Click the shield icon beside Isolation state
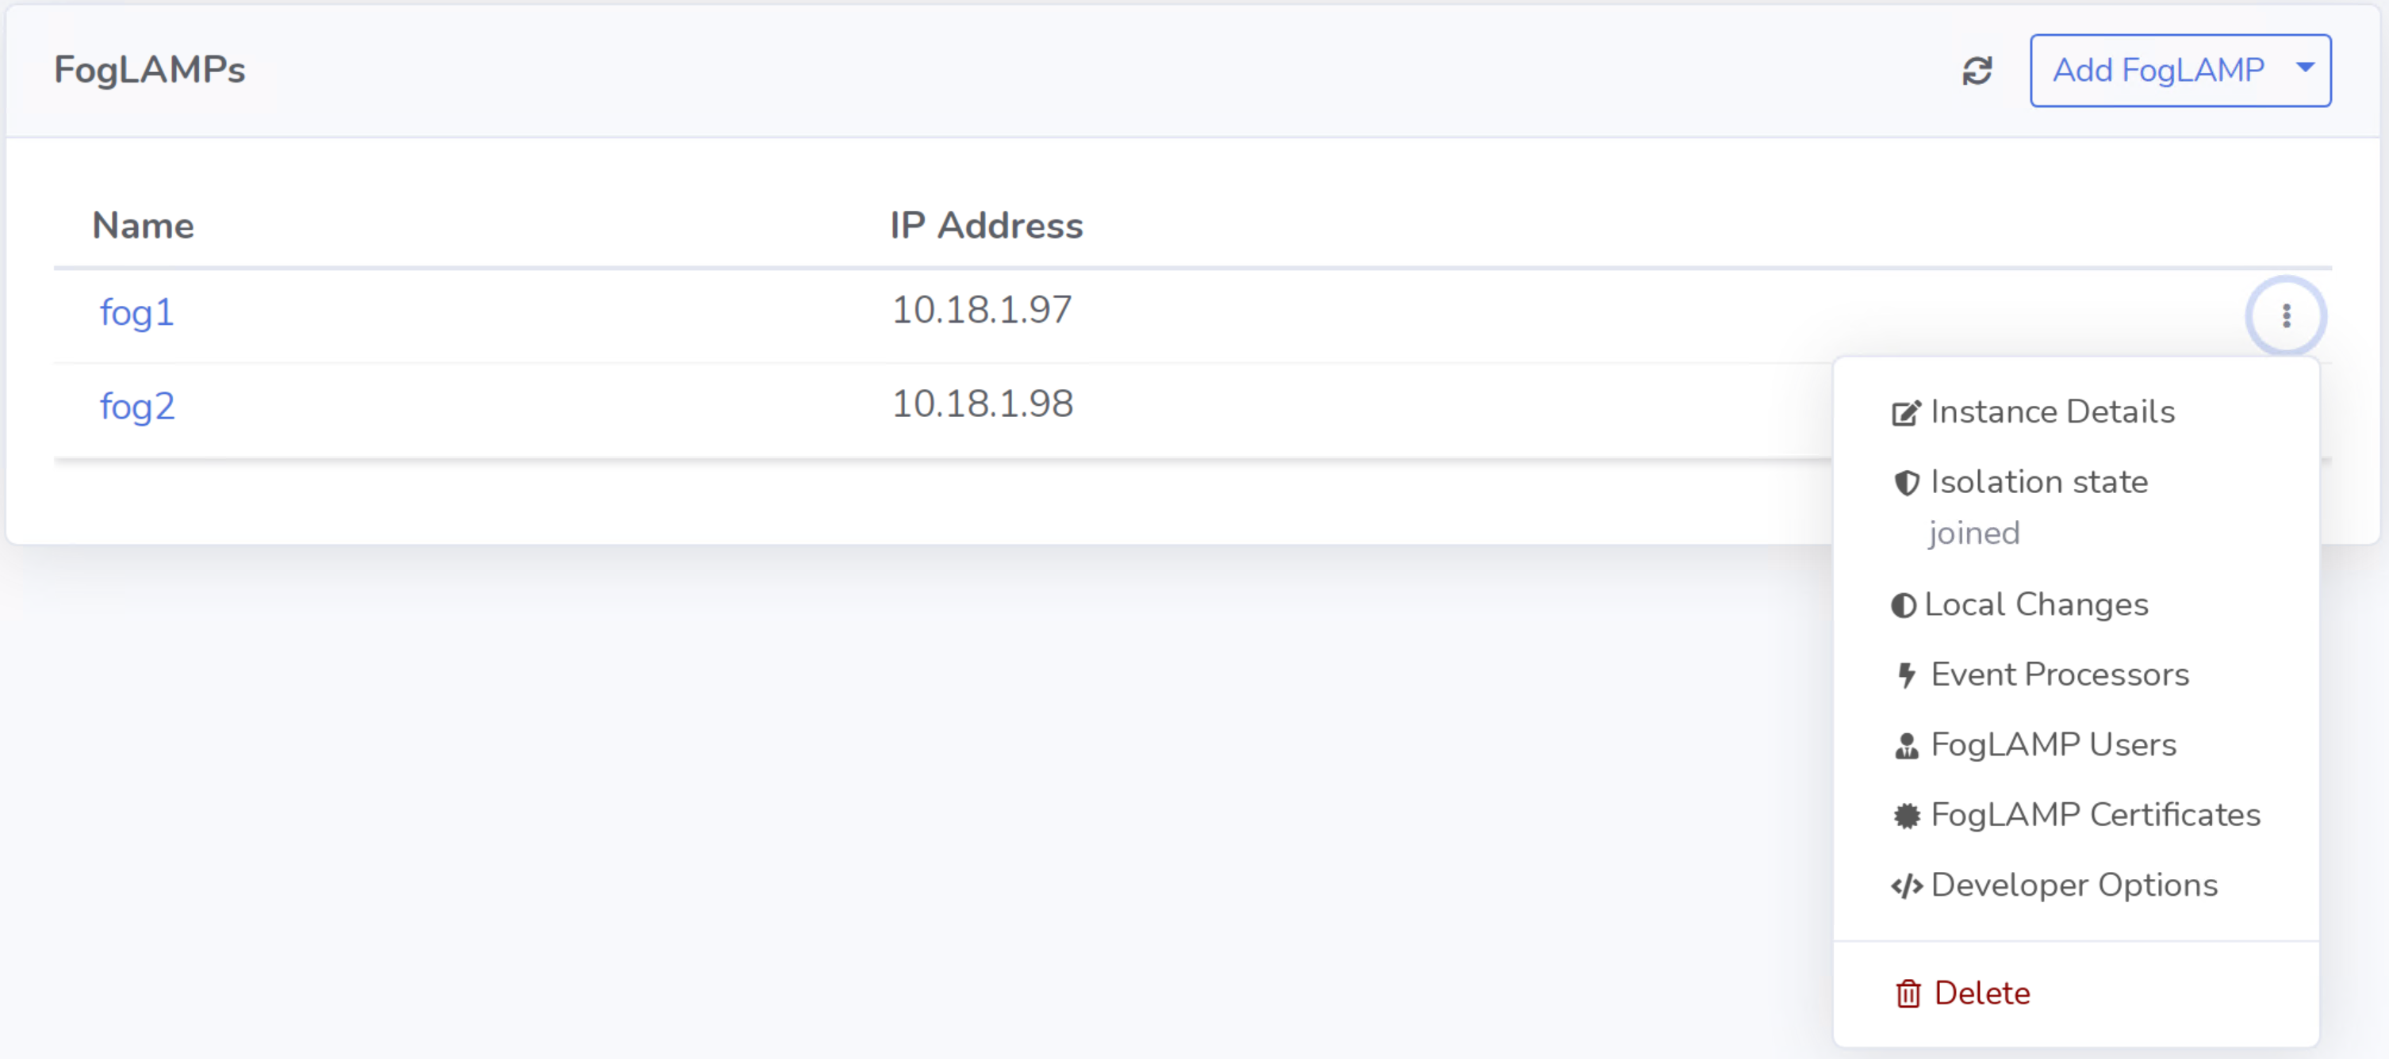 [1906, 483]
